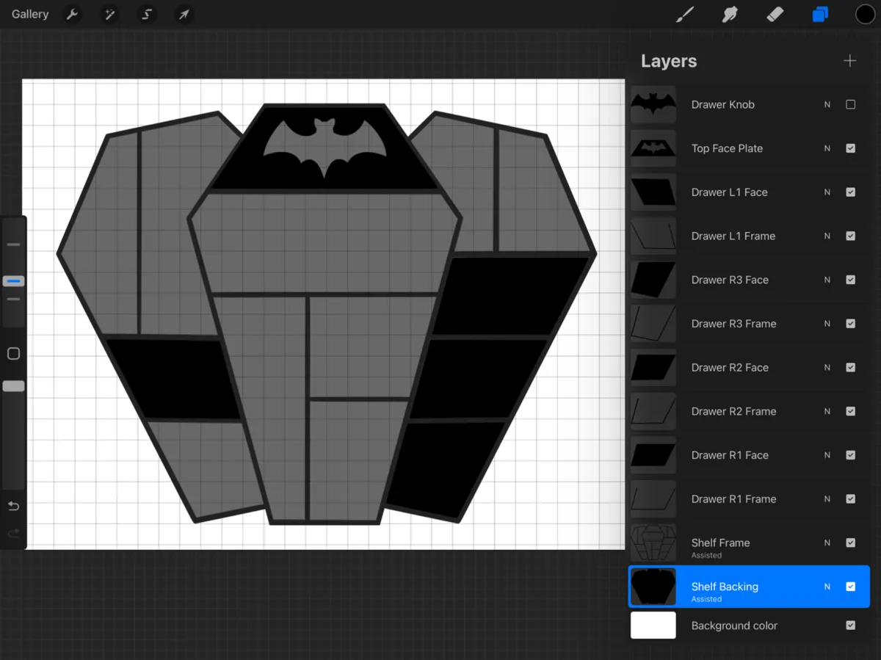Select the Drawer R3 Frame layer name

pyautogui.click(x=733, y=324)
